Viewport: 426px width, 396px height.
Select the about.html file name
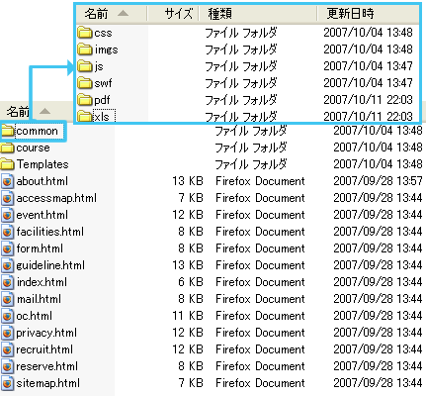(x=43, y=181)
